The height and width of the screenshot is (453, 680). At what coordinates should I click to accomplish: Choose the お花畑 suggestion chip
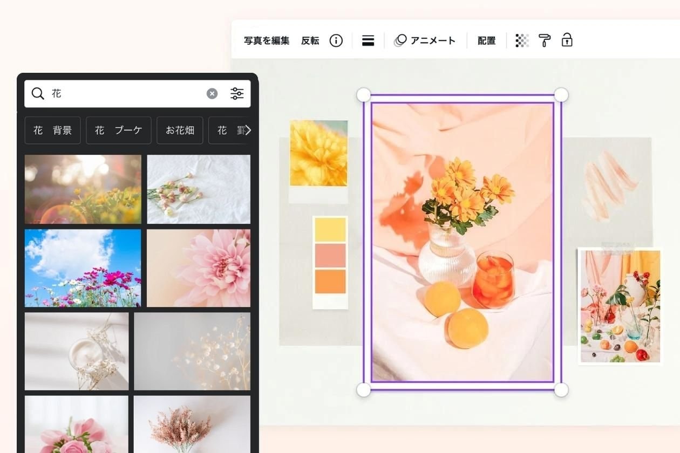(x=180, y=131)
